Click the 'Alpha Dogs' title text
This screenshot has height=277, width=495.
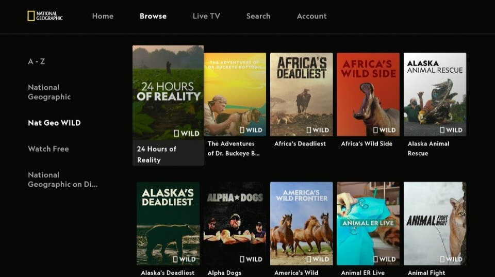point(224,273)
